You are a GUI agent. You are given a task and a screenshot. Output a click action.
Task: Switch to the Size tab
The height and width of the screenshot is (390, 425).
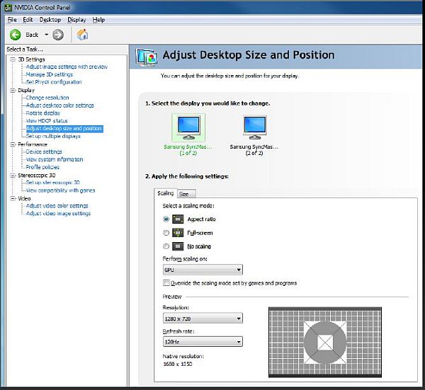point(183,194)
